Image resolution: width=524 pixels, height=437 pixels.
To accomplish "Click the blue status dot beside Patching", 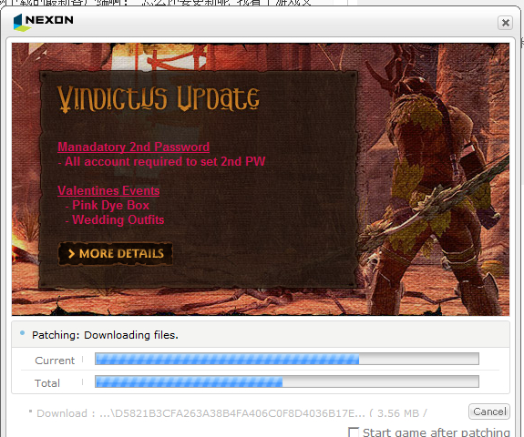I will [x=23, y=333].
